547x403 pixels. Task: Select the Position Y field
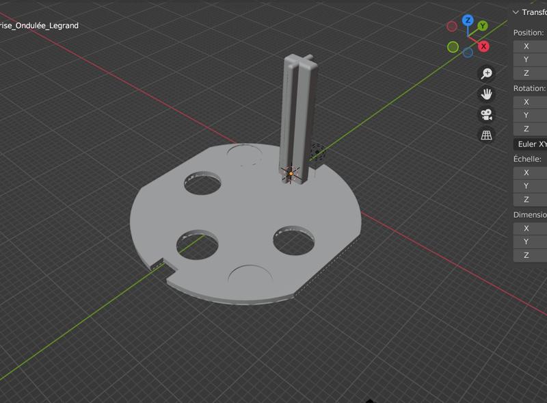point(531,60)
